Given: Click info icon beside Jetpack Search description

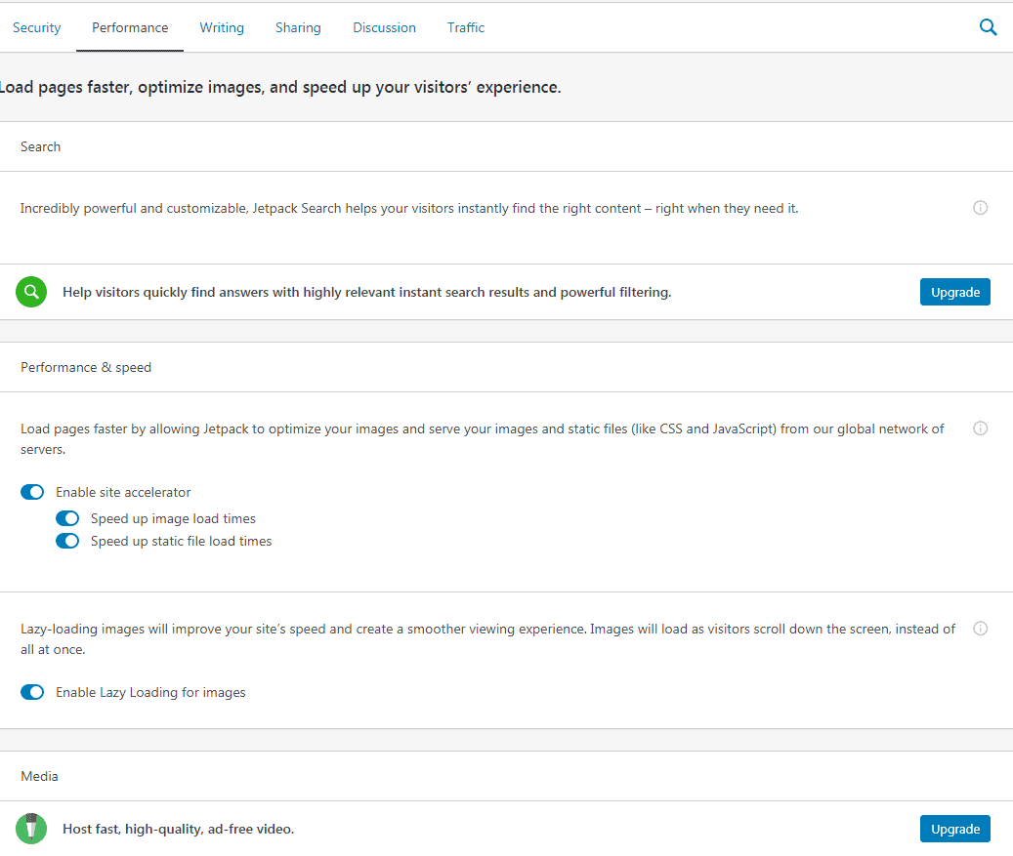Looking at the screenshot, I should (981, 208).
